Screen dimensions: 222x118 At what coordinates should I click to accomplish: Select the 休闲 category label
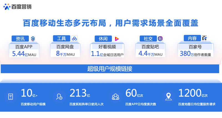103,39
